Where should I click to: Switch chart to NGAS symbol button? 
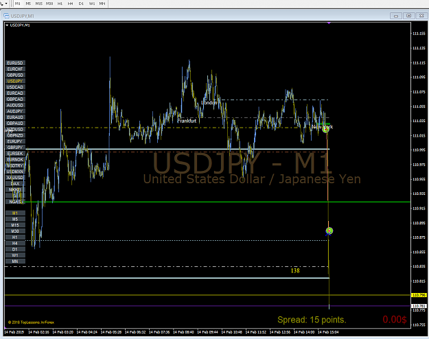15,202
